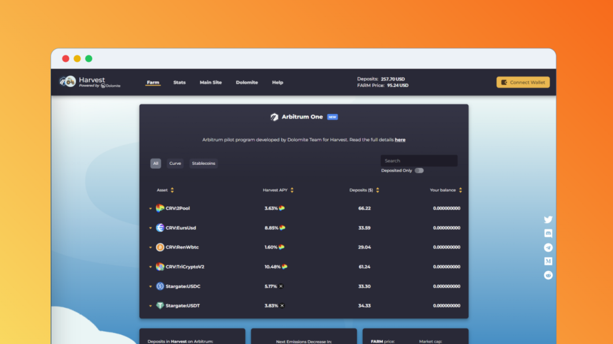Filter vaults by Curve
Screen dimensions: 613x344
[x=175, y=163]
